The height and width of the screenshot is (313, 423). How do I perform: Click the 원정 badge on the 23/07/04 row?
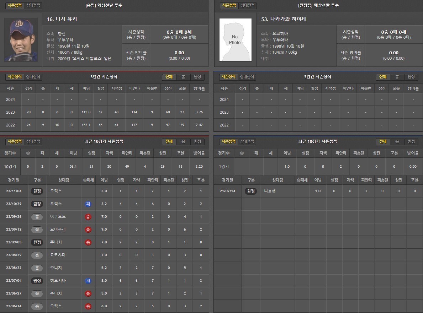tap(37, 281)
